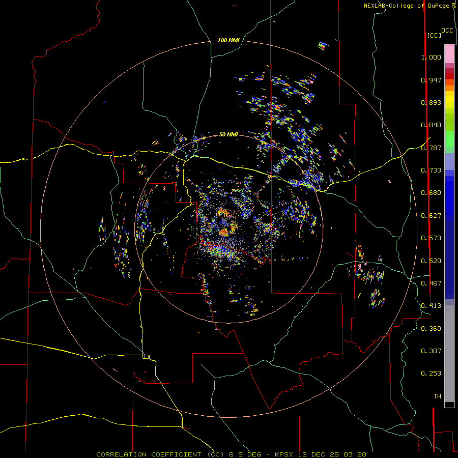
Task: Click the 0.733 scale value
Action: 431,170
